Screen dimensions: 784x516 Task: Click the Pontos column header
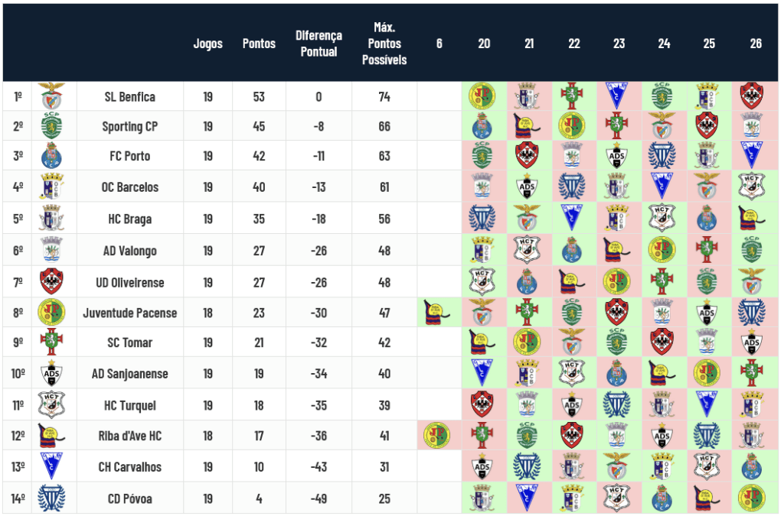(x=259, y=44)
